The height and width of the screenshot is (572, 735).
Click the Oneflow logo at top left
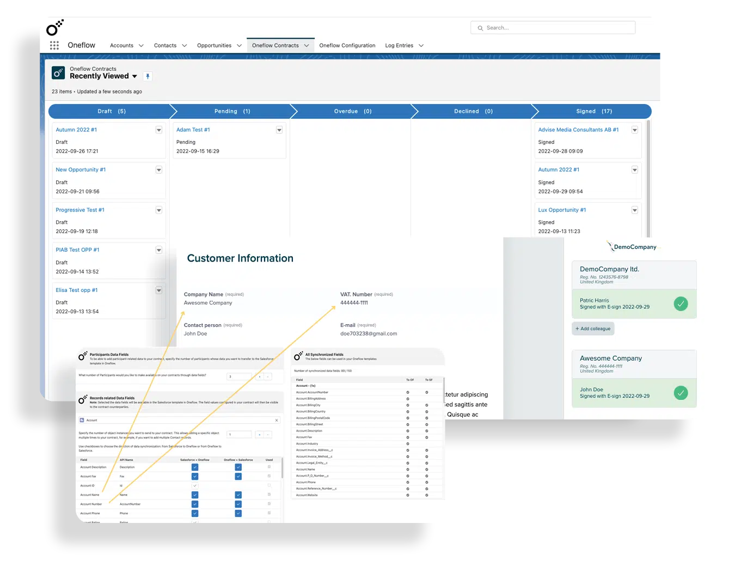(x=54, y=28)
